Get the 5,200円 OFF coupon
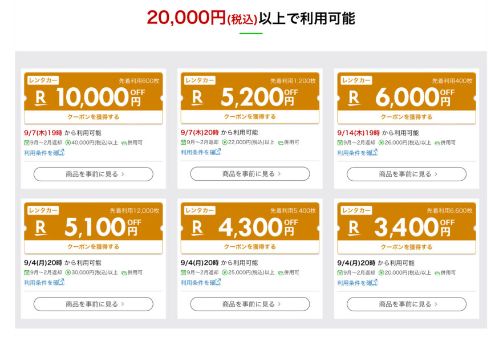 [250, 116]
